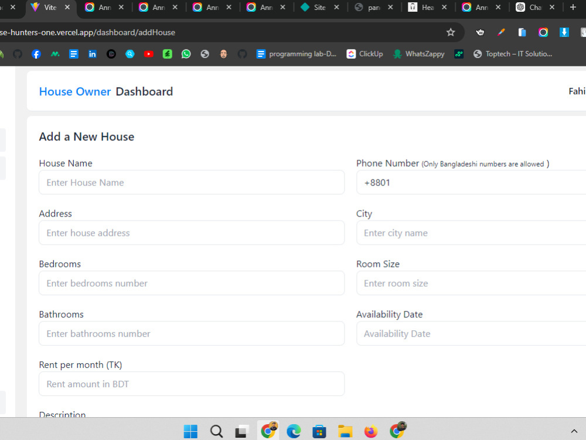Open the dark teal squiggle bookmark icon
Image resolution: width=586 pixels, height=440 pixels.
pos(459,54)
